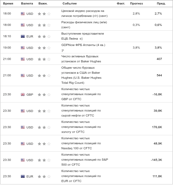
Task: Open CFTC S&P 500 positions event
Action: 85,160
